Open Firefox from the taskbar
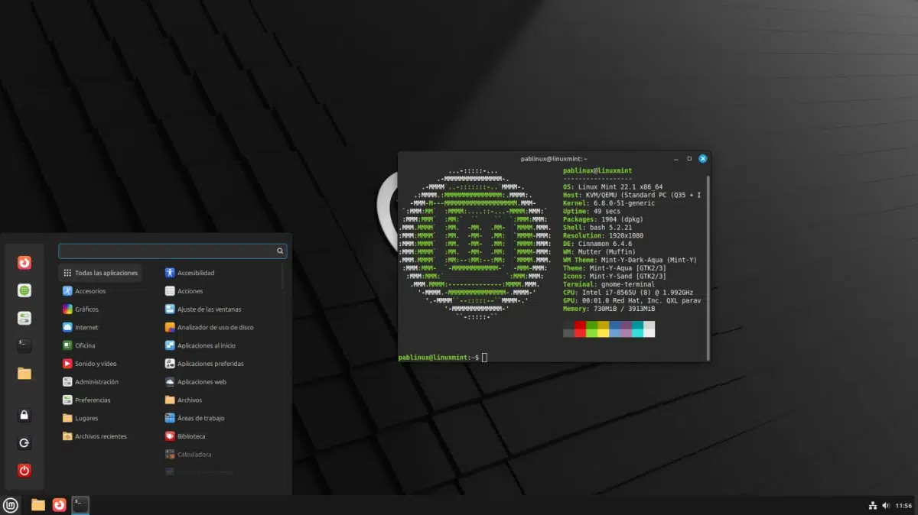The width and height of the screenshot is (918, 515). (60, 505)
